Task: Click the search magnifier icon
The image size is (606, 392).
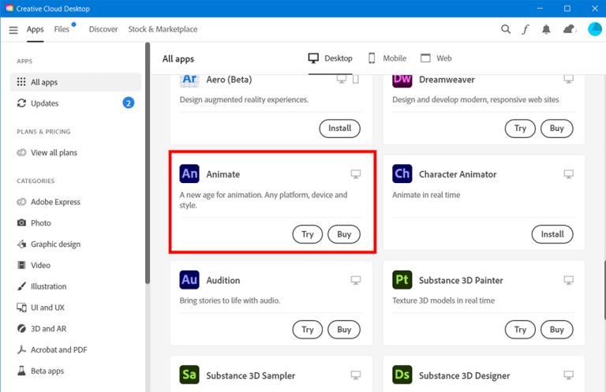Action: pyautogui.click(x=506, y=30)
